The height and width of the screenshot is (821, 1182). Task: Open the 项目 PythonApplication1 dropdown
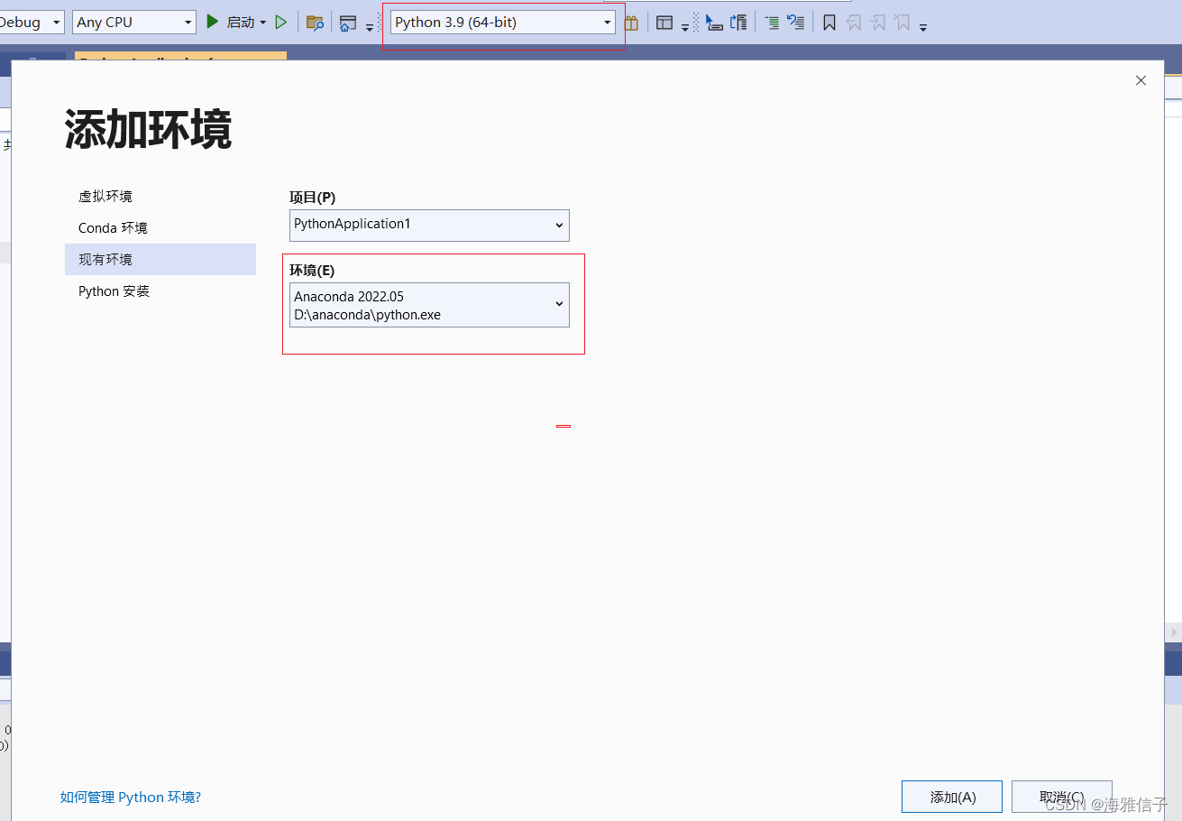(x=429, y=226)
